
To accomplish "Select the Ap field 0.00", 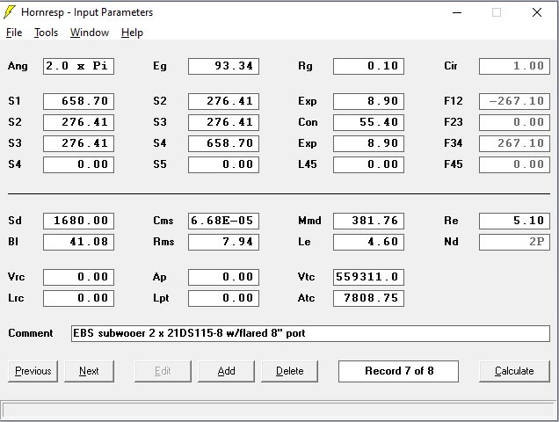I will (223, 277).
